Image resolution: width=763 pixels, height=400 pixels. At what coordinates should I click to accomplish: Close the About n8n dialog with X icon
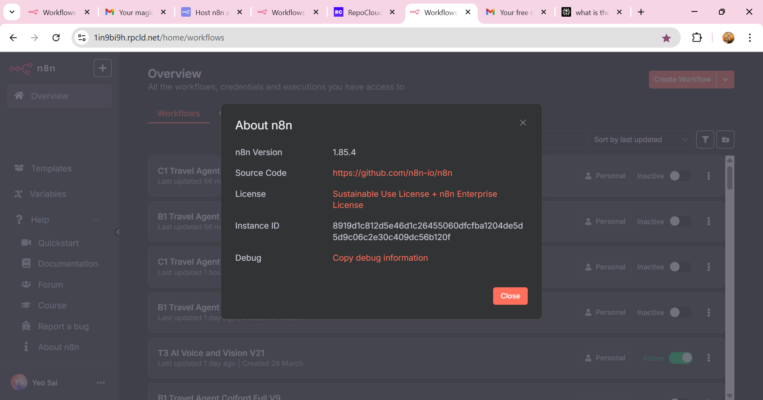click(523, 123)
